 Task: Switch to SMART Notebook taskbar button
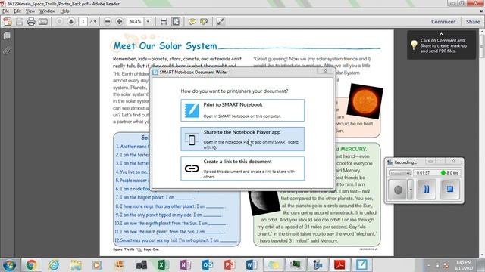click(x=361, y=265)
